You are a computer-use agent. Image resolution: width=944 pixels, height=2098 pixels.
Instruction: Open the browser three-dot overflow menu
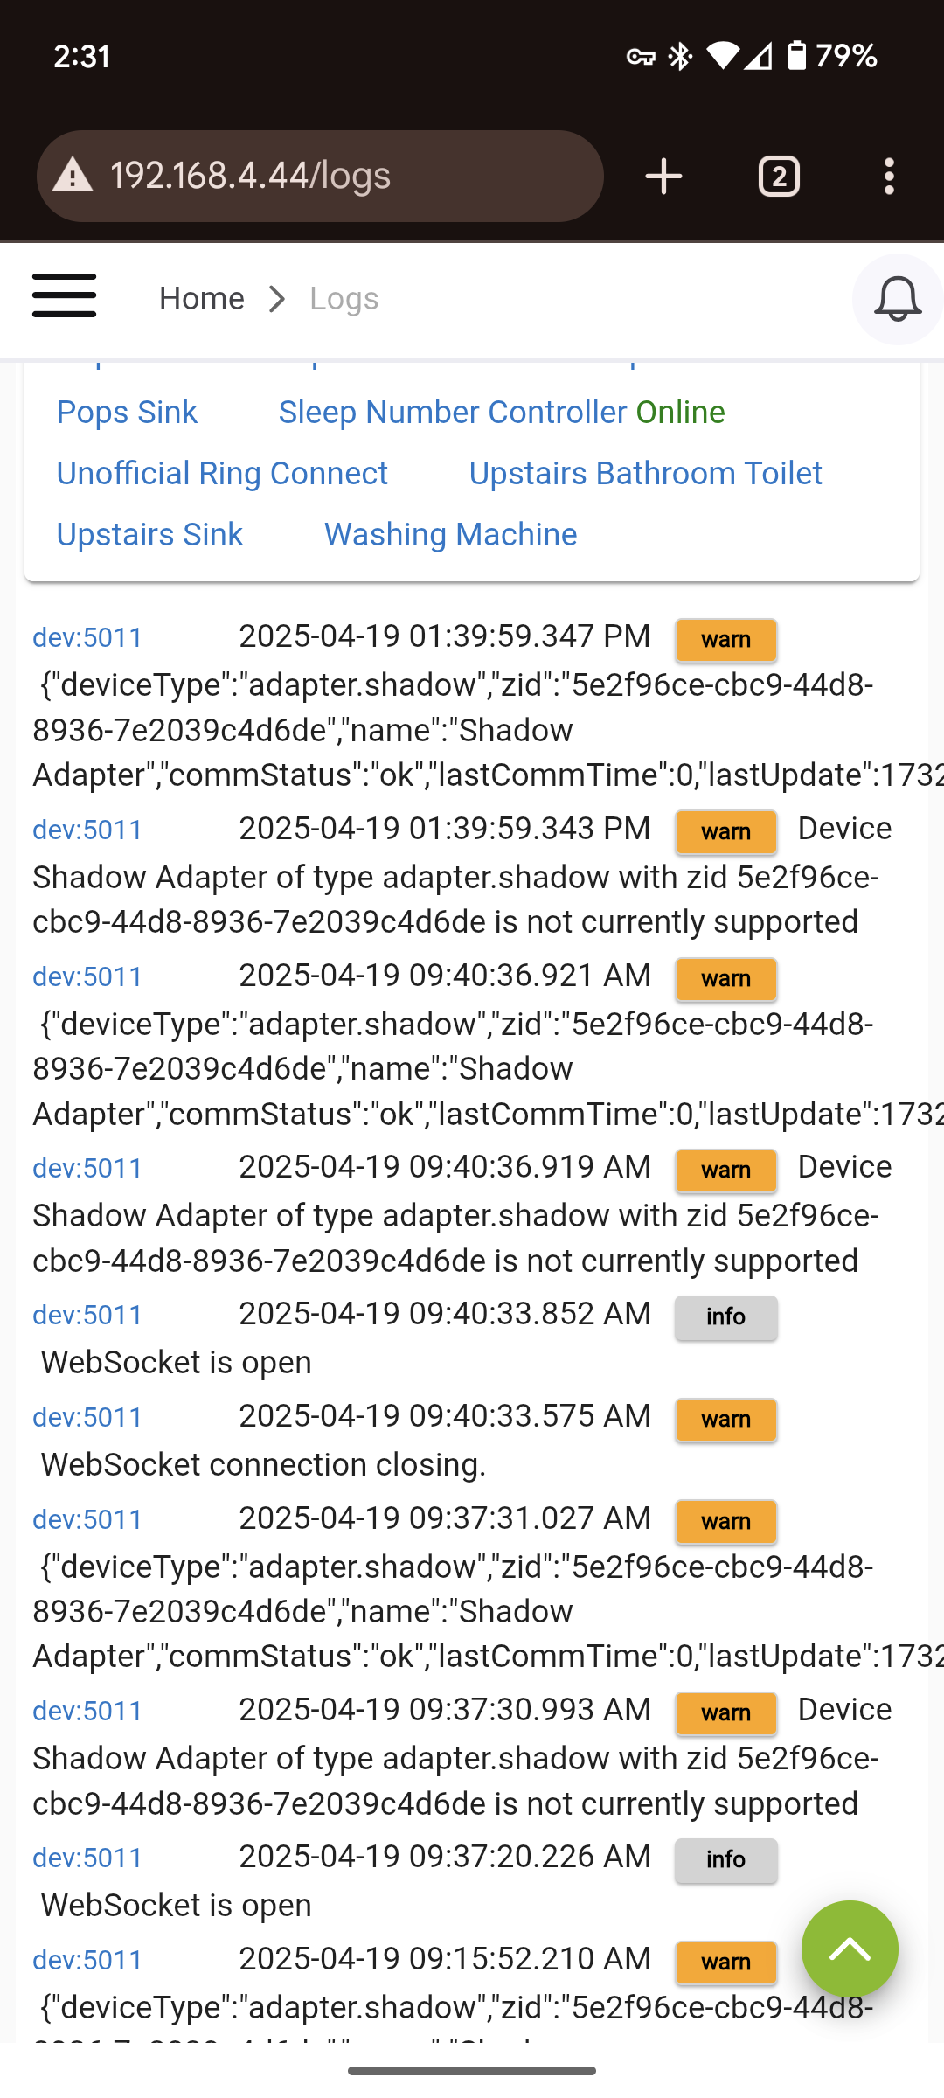point(889,177)
